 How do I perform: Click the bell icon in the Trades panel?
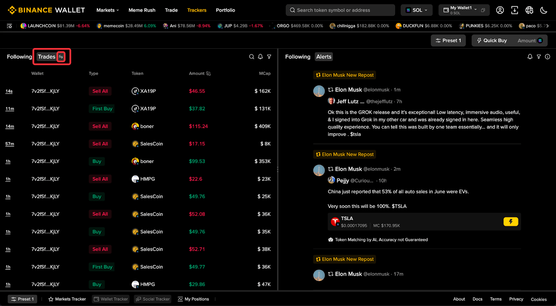[x=260, y=57]
